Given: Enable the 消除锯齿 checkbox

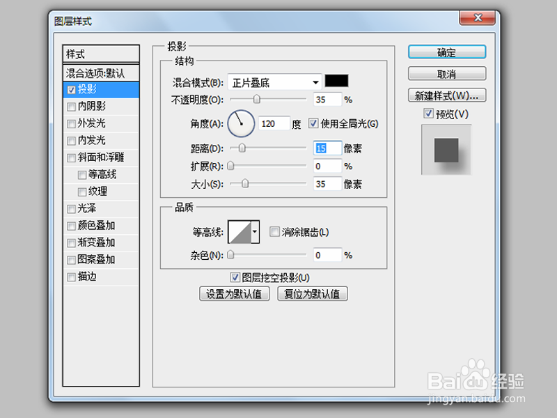Looking at the screenshot, I should point(274,231).
